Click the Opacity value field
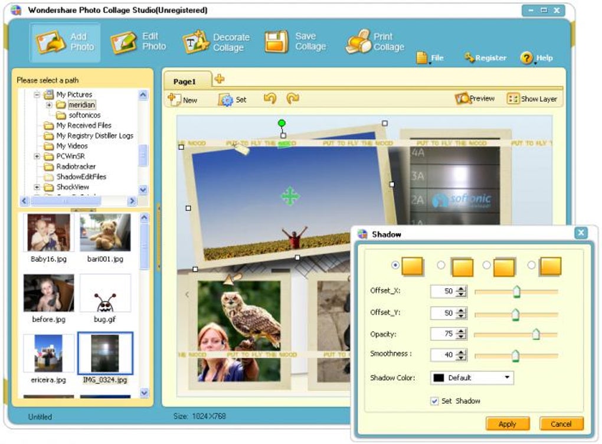 [x=443, y=334]
